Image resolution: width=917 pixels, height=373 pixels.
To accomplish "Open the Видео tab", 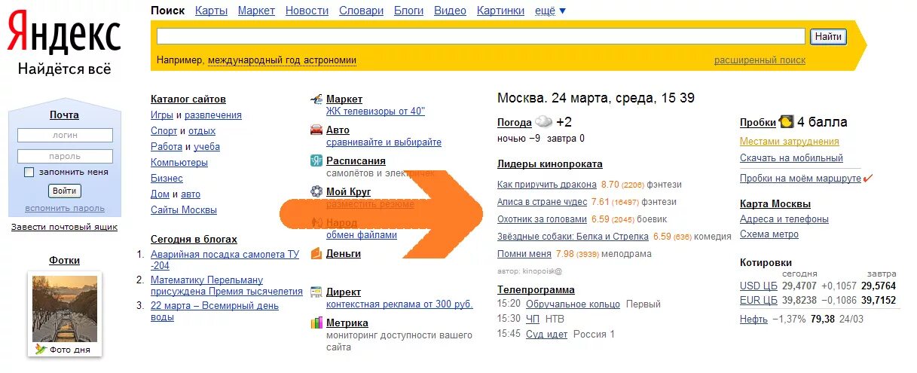I will tap(450, 11).
